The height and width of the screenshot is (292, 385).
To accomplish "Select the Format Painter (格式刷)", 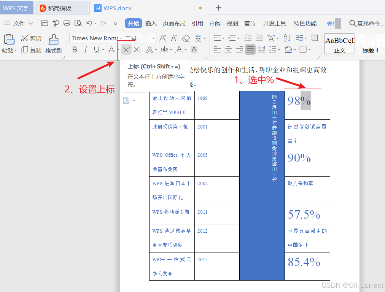I will [54, 44].
